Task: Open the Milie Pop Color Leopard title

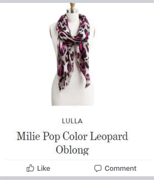Action: point(72,136)
